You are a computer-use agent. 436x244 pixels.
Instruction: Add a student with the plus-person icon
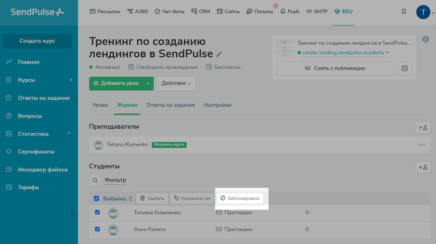pos(423,167)
